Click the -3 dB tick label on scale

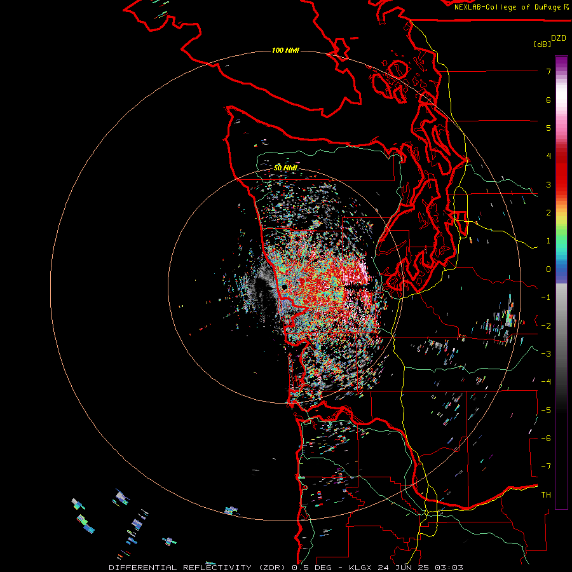tap(546, 354)
